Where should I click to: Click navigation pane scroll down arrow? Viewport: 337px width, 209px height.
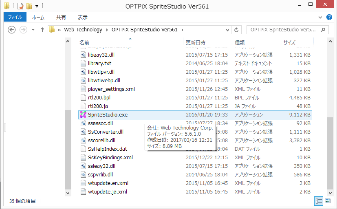point(68,193)
